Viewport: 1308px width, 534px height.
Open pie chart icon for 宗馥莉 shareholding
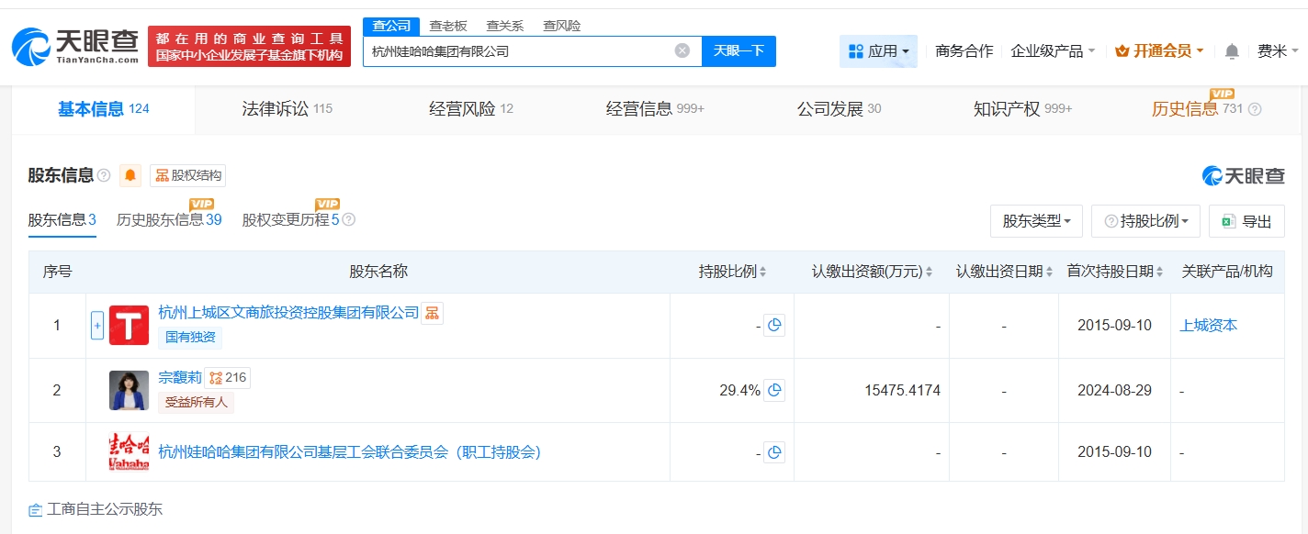774,390
